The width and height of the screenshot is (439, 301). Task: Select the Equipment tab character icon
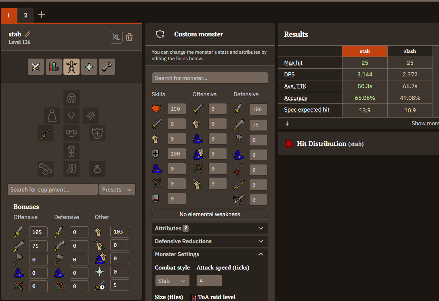[x=71, y=67]
